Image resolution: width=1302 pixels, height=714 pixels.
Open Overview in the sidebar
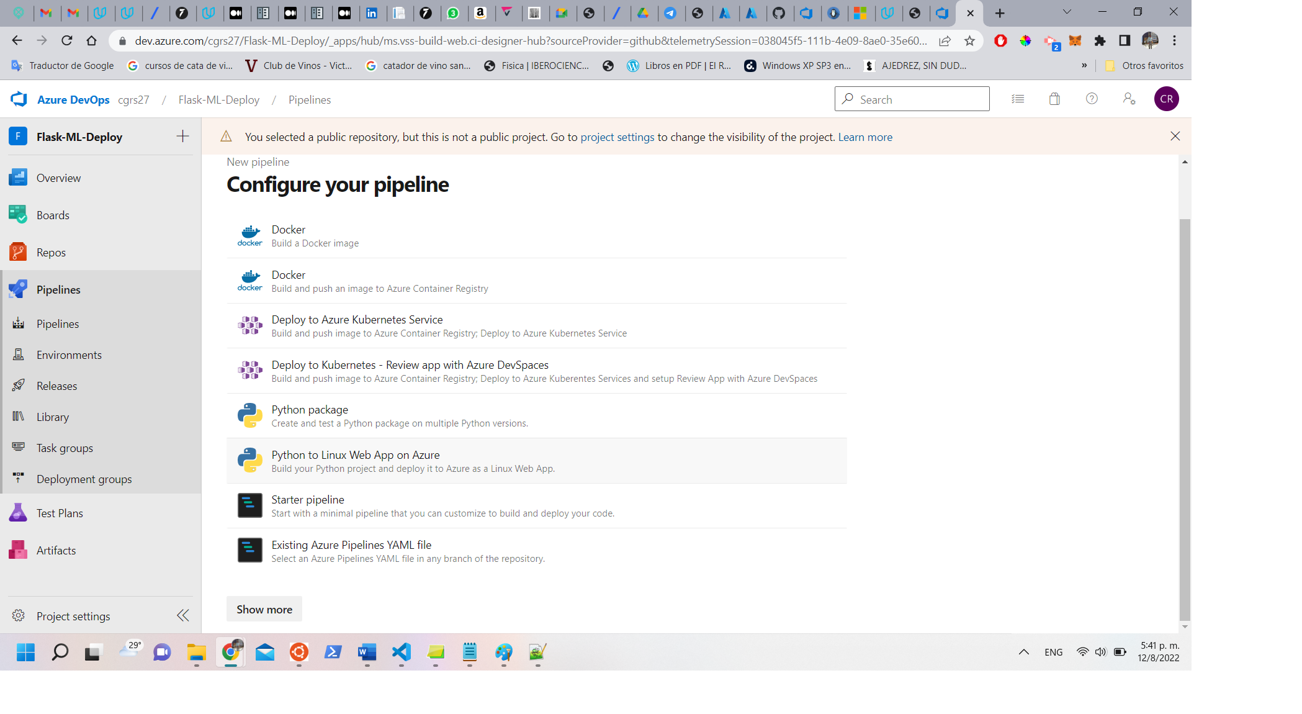pyautogui.click(x=59, y=178)
